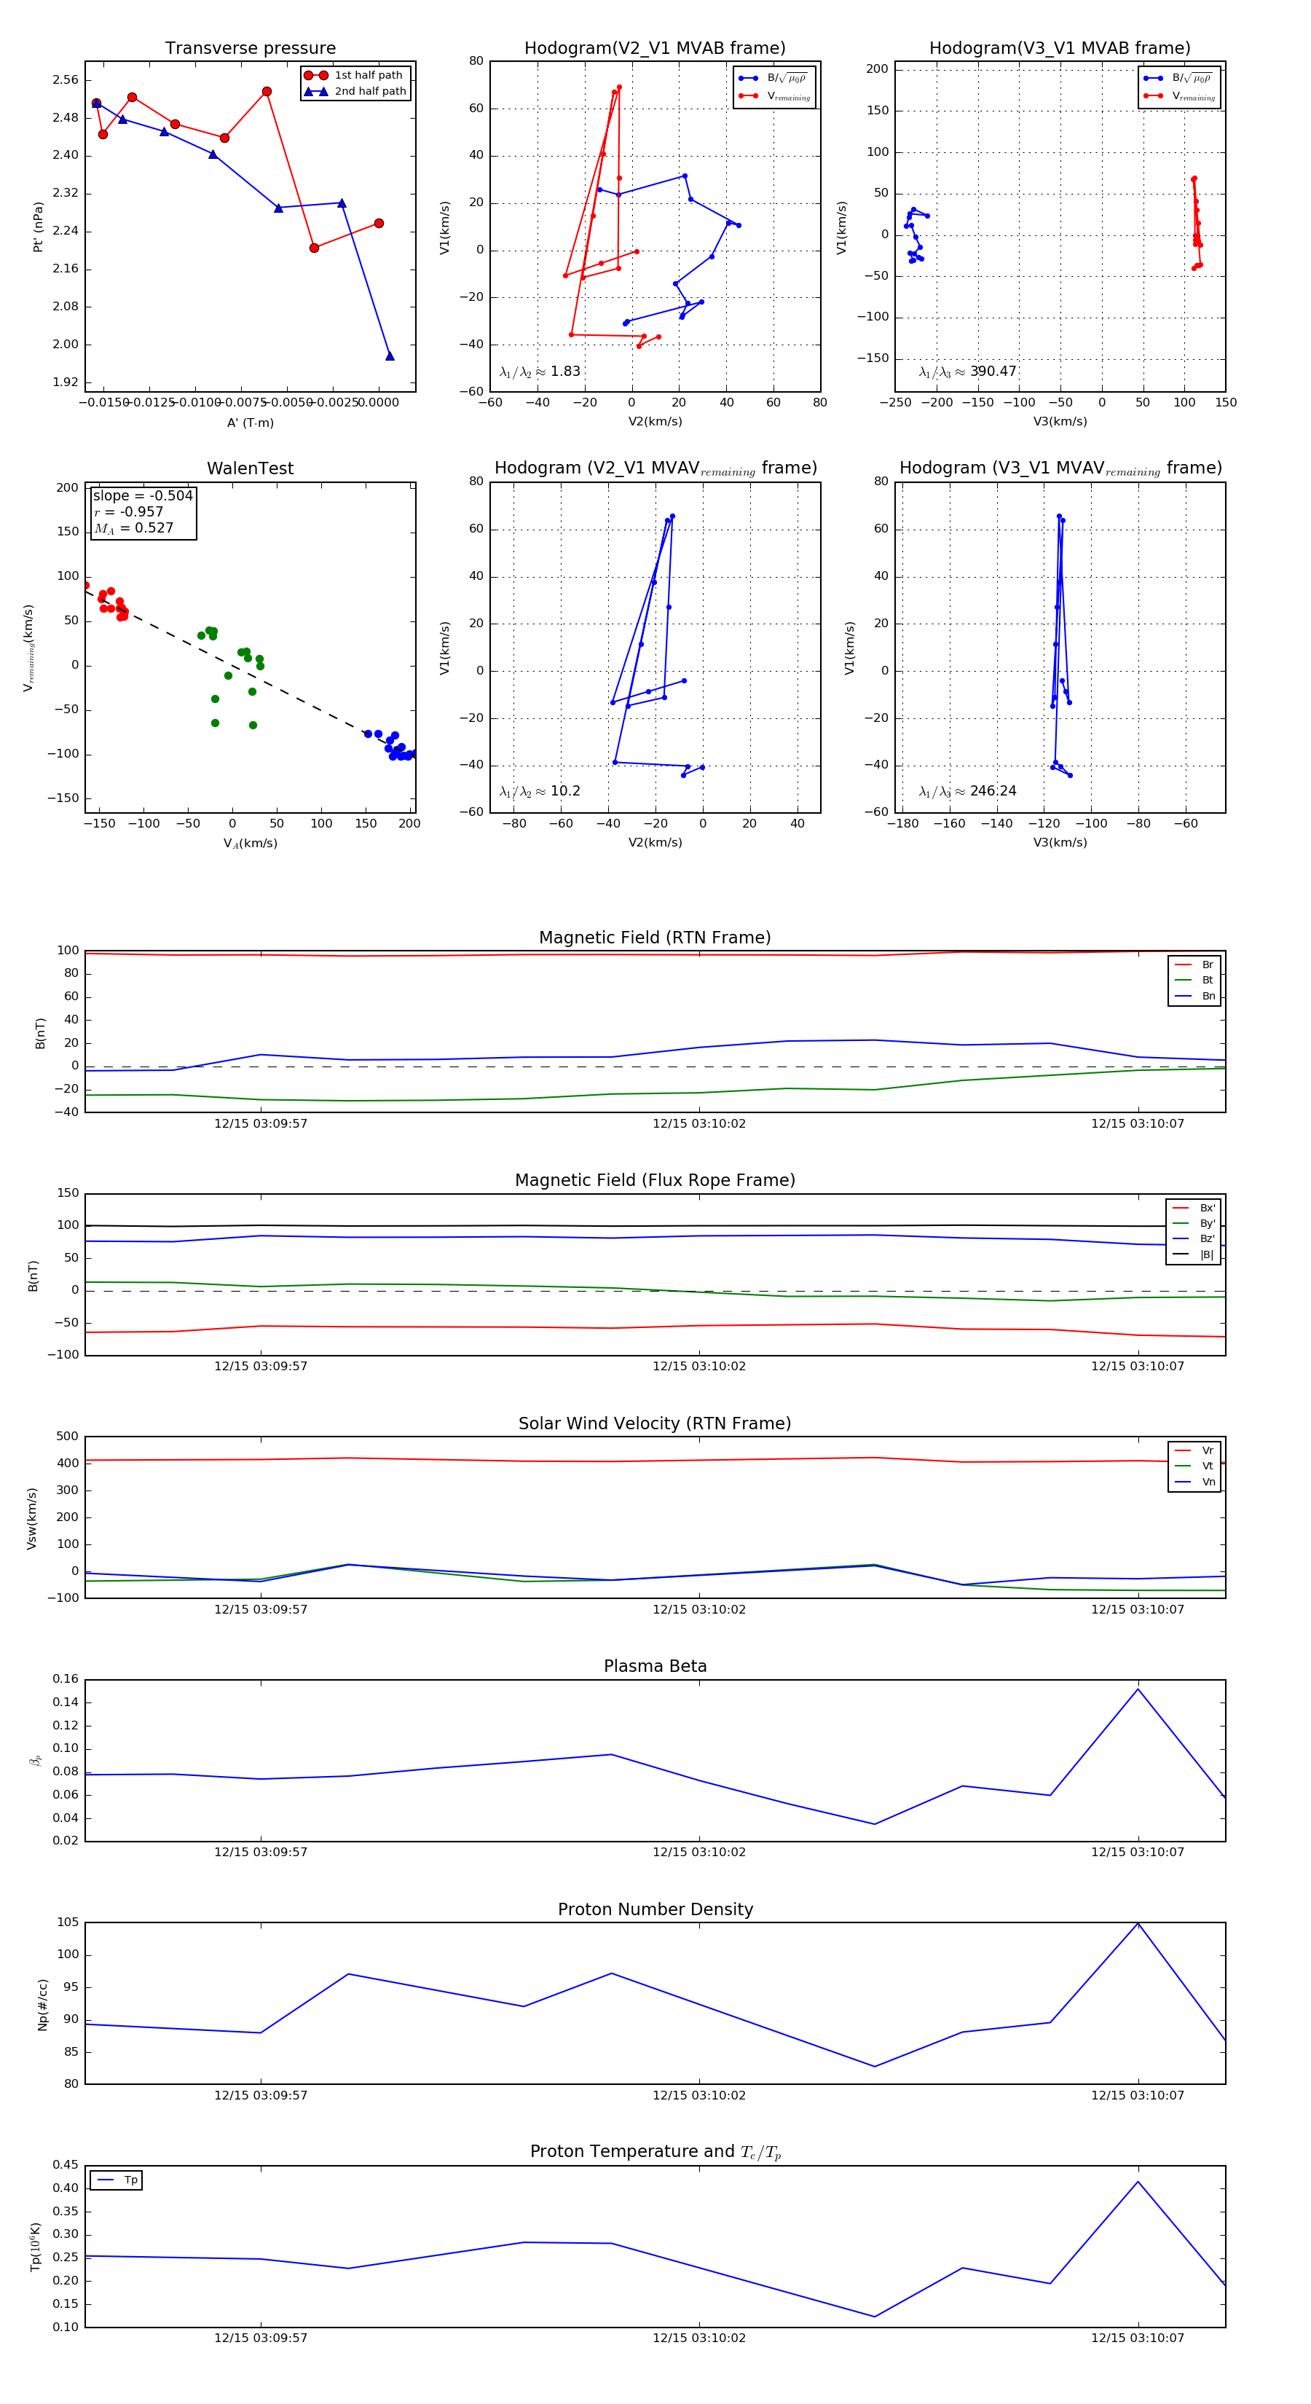Click 12/15 03:09:57 tick under RTN magnetic field
The image size is (1311, 2404).
[x=260, y=1123]
